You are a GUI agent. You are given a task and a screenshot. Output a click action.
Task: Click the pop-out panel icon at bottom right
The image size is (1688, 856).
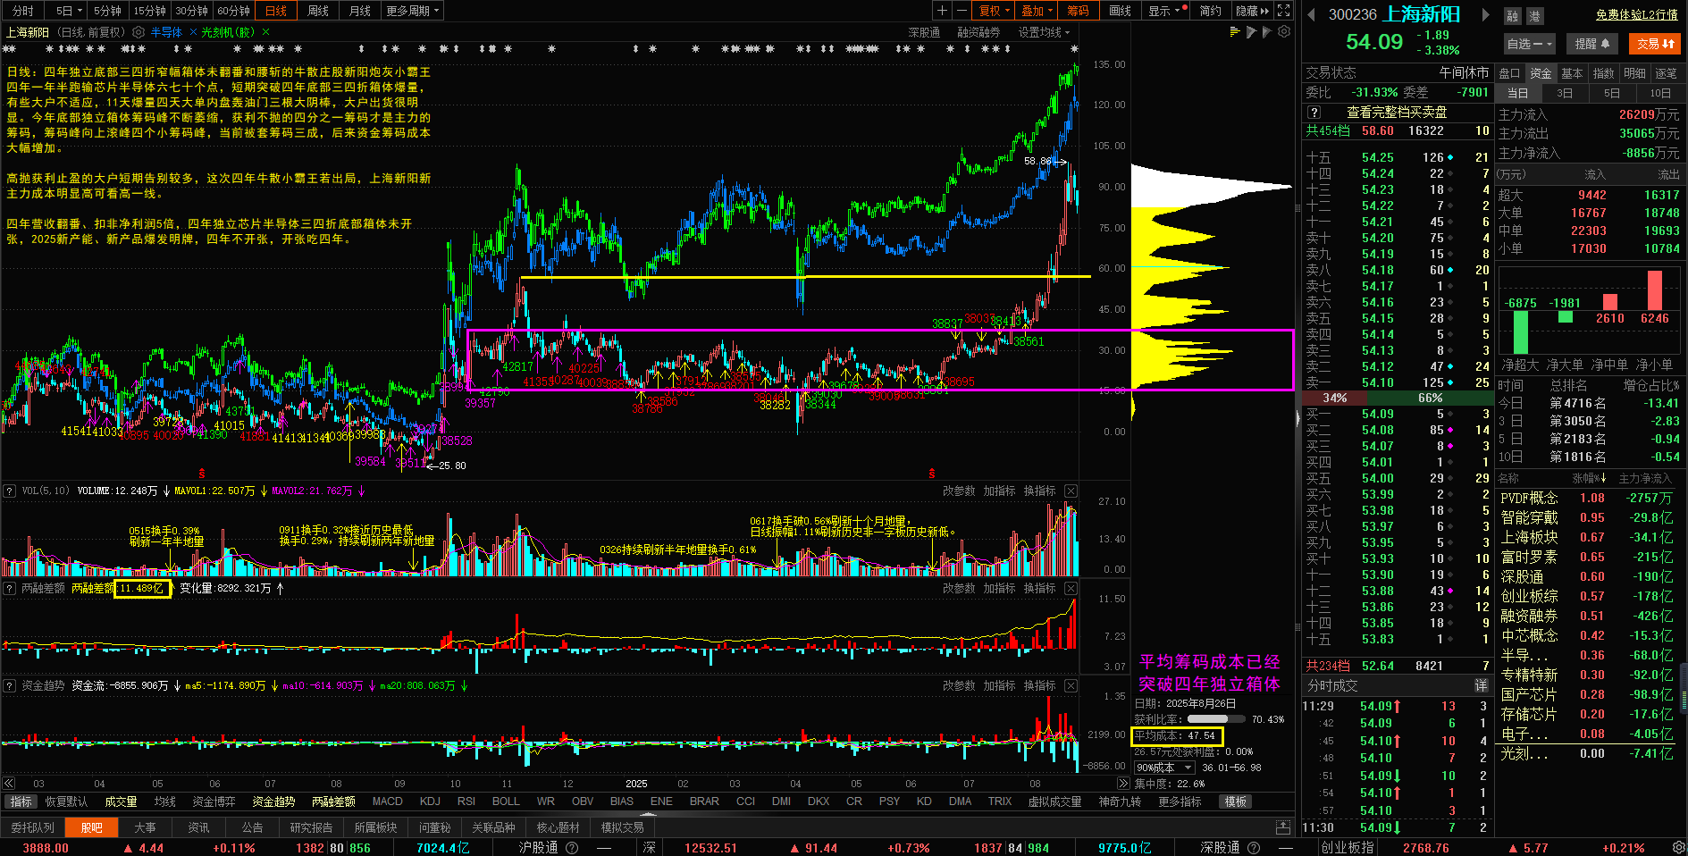coord(1283,827)
